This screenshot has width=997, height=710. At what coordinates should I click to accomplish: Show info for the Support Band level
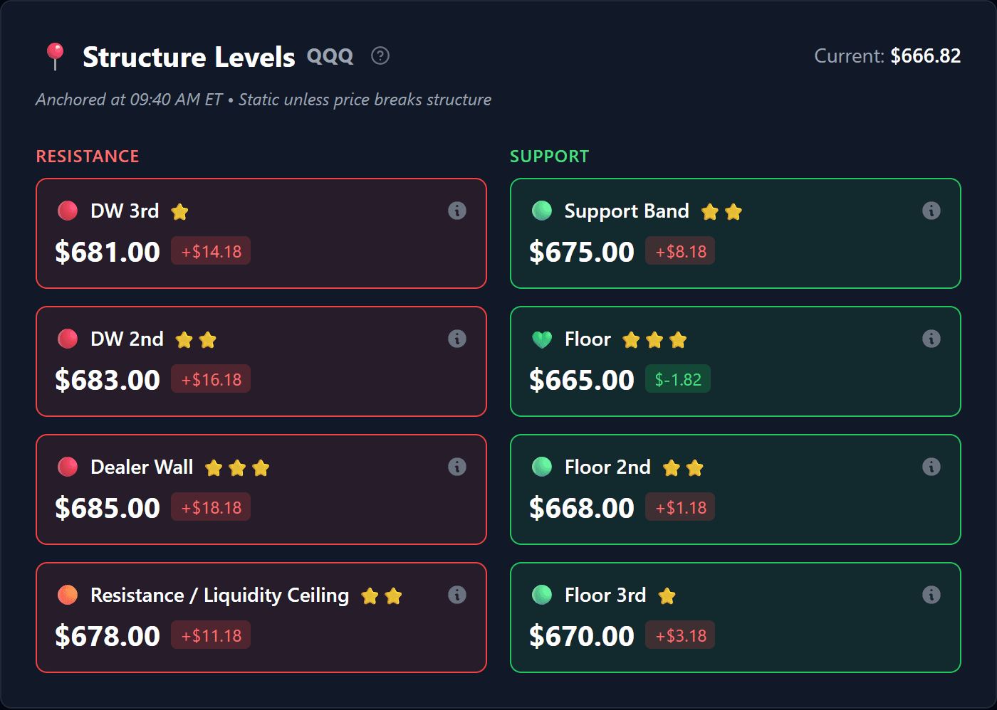[931, 211]
